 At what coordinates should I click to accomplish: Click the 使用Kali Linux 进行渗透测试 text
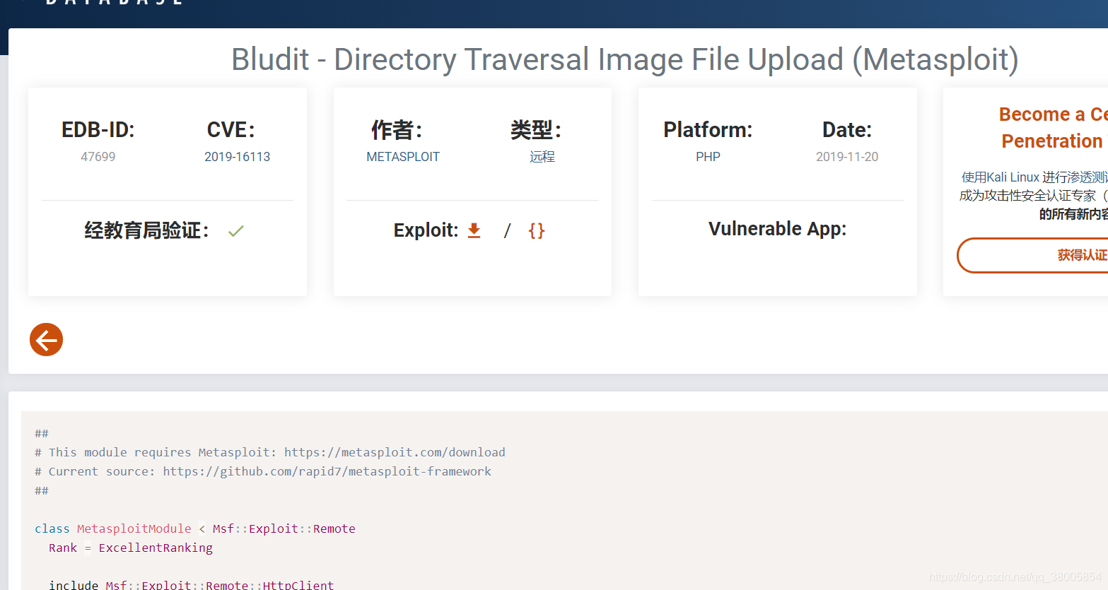(x=1034, y=177)
